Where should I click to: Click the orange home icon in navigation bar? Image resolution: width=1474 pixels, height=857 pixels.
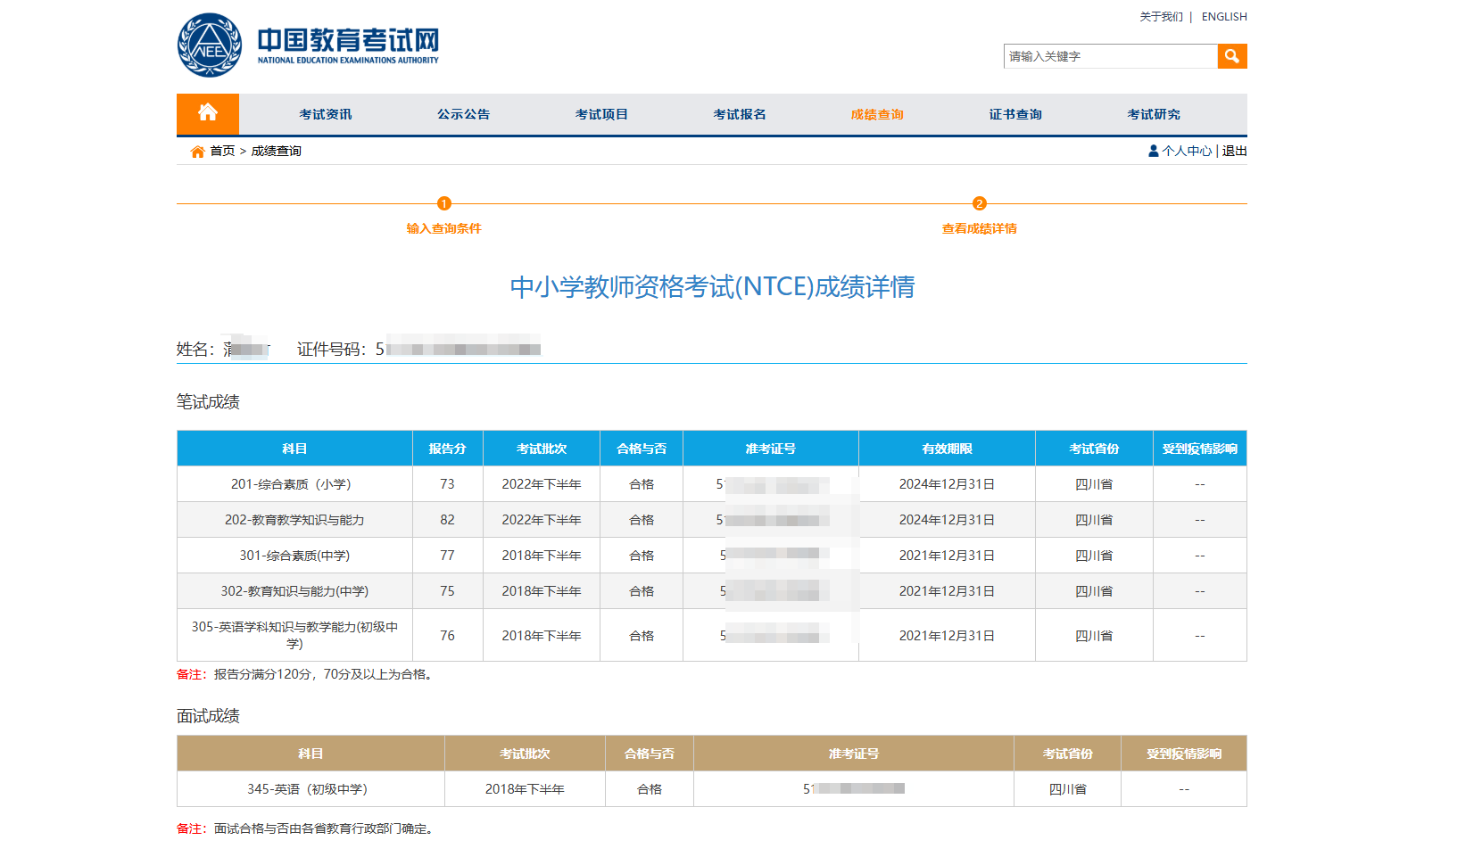(x=207, y=113)
